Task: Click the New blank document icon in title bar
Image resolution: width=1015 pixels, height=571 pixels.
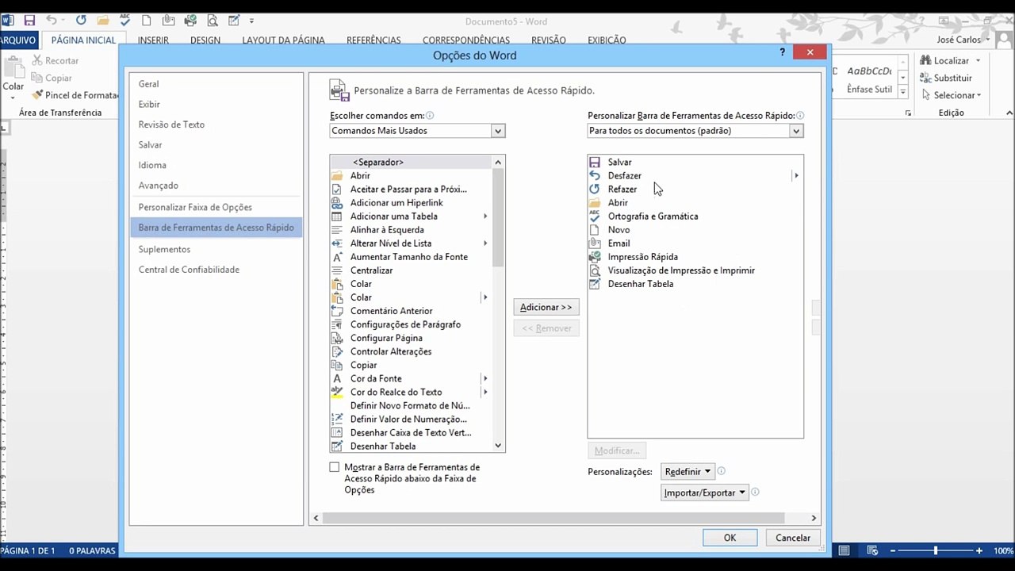Action: [147, 21]
